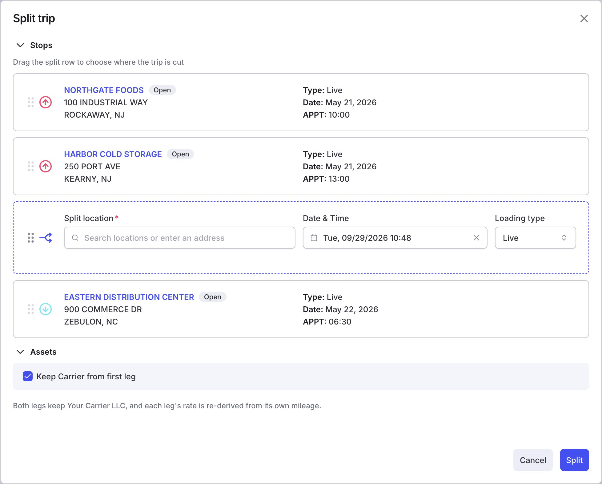
Task: Click the calendar icon in Date & Time
Action: (314, 238)
